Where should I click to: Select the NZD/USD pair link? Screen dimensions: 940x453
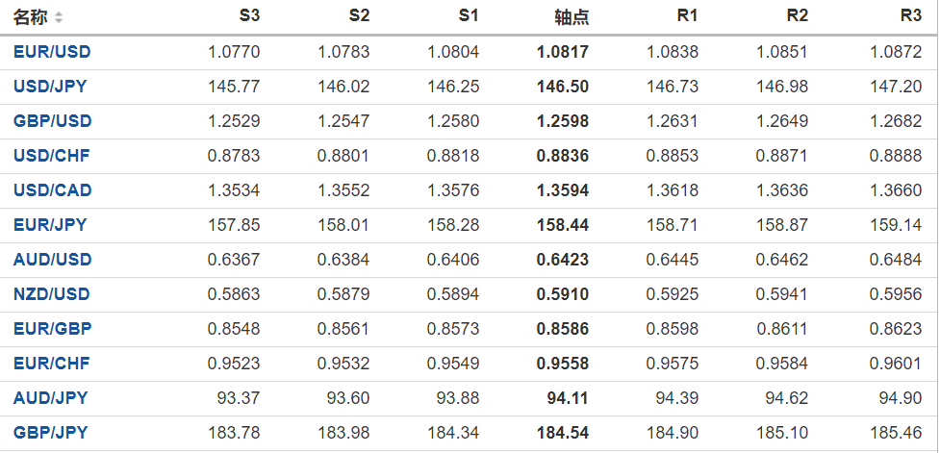tap(53, 294)
